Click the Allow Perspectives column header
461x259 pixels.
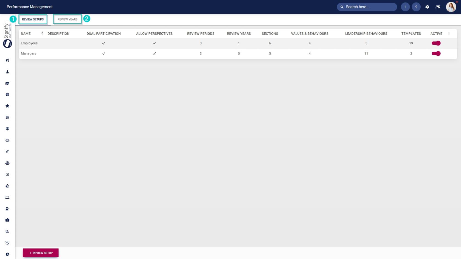(x=154, y=33)
